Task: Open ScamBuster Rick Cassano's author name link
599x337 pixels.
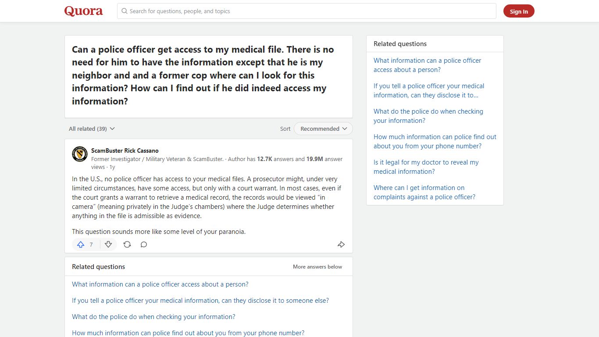Action: (125, 151)
